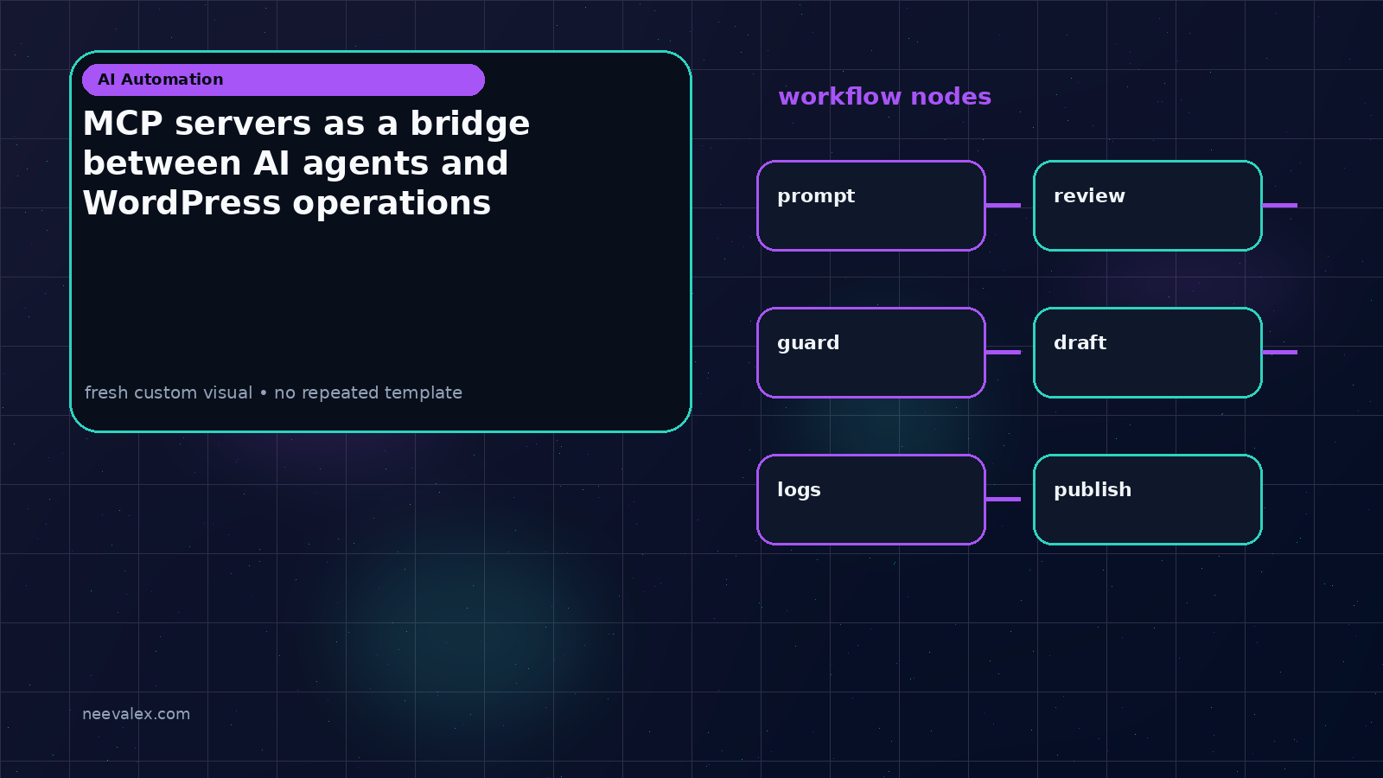Click the 'fresh custom visual' subtitle
The height and width of the screenshot is (778, 1383).
pos(273,392)
